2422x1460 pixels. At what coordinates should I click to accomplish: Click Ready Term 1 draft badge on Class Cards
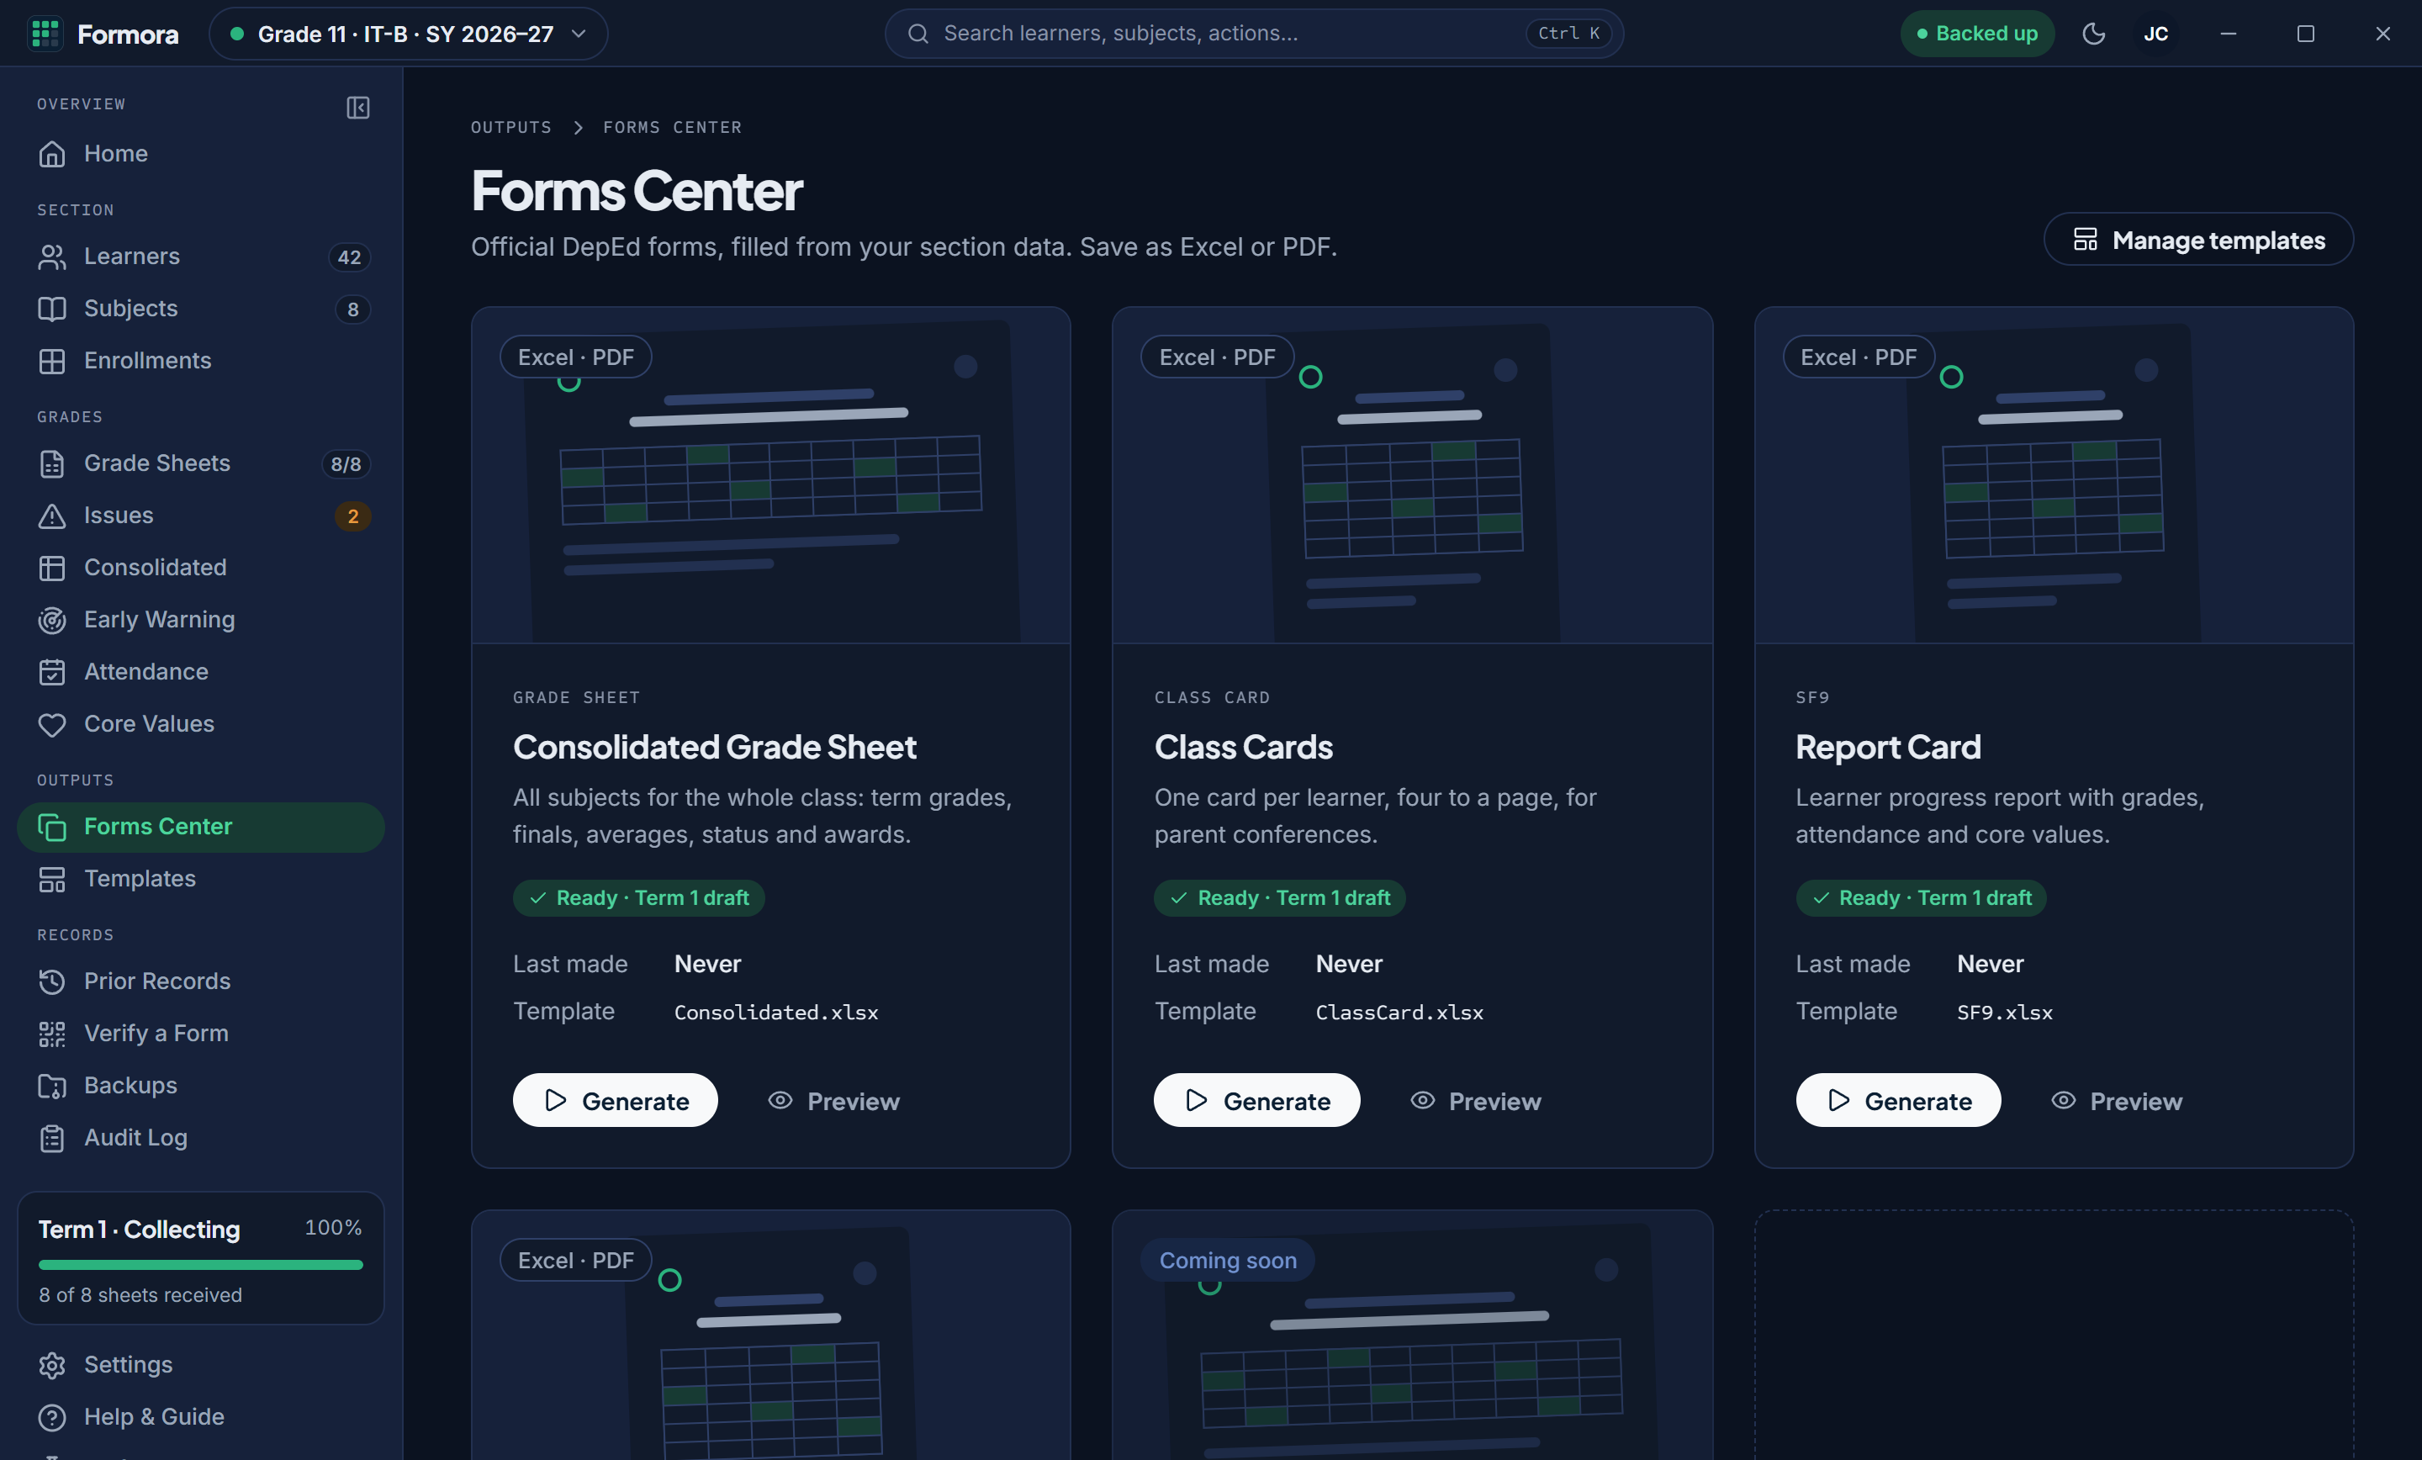pyautogui.click(x=1279, y=897)
